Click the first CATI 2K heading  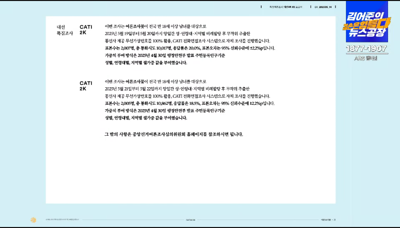tap(85, 30)
